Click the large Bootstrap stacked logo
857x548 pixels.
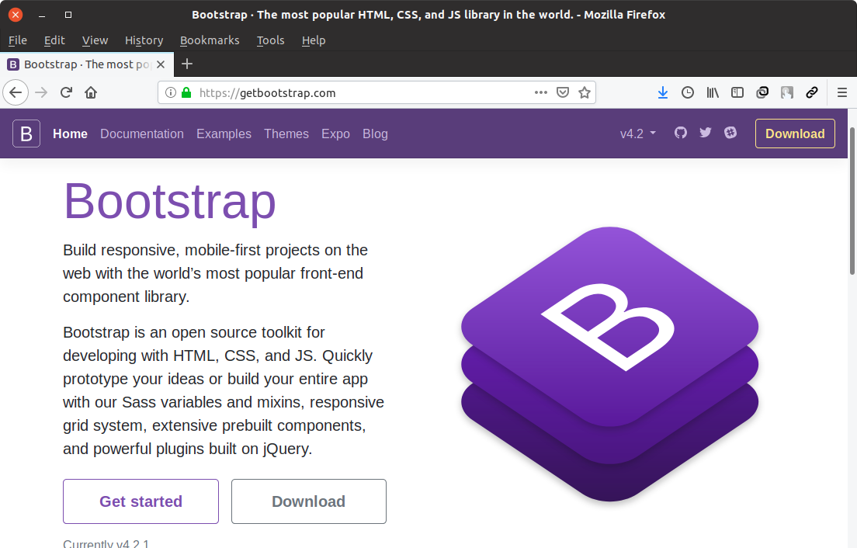click(x=609, y=364)
